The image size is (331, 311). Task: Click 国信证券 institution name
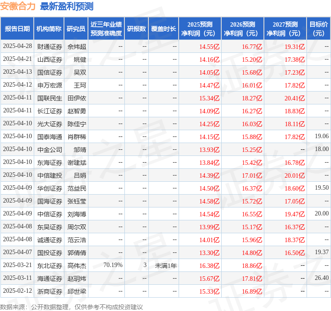coord(50,72)
